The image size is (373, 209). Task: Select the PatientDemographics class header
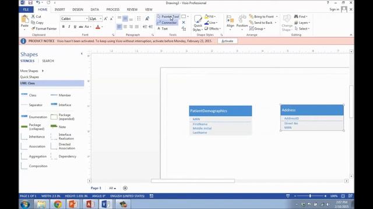click(220, 111)
